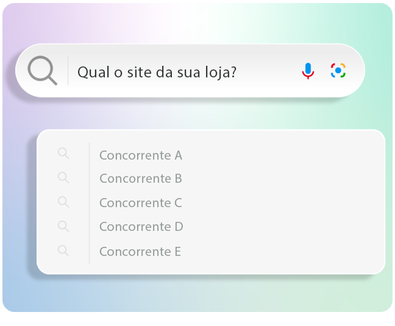The image size is (395, 326).
Task: Click the search icon beside Concorrente A
Action: click(63, 154)
